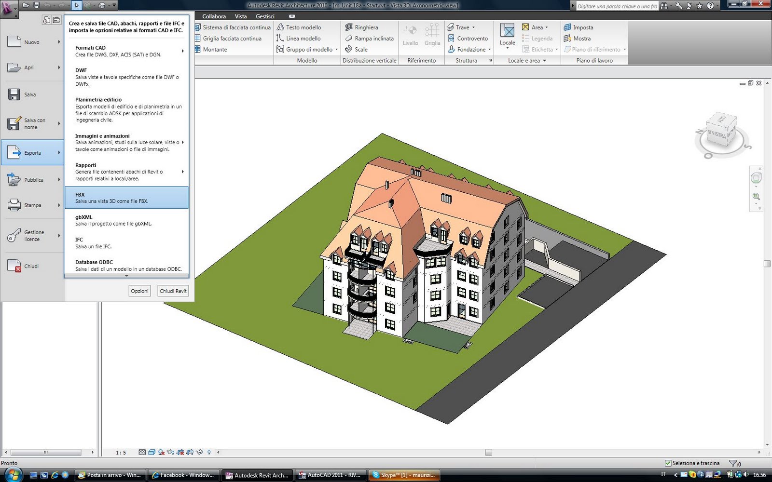This screenshot has height=482, width=772.
Task: Click the Testo modello tool
Action: pyautogui.click(x=299, y=27)
